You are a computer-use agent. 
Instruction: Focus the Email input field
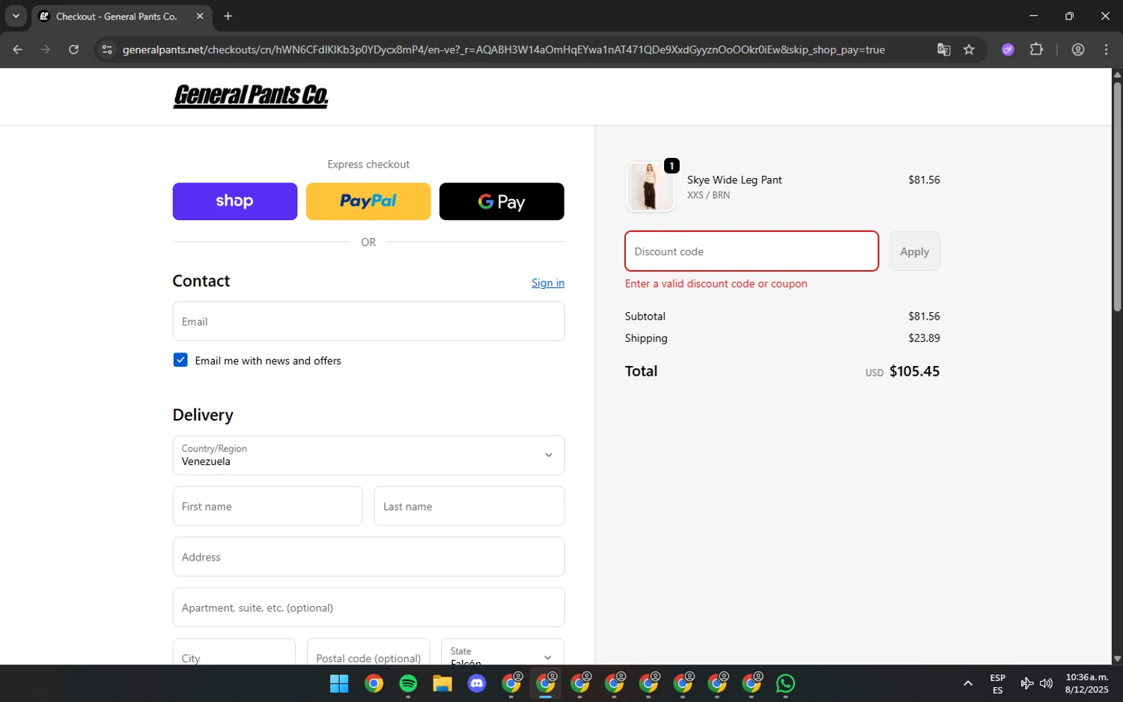368,322
